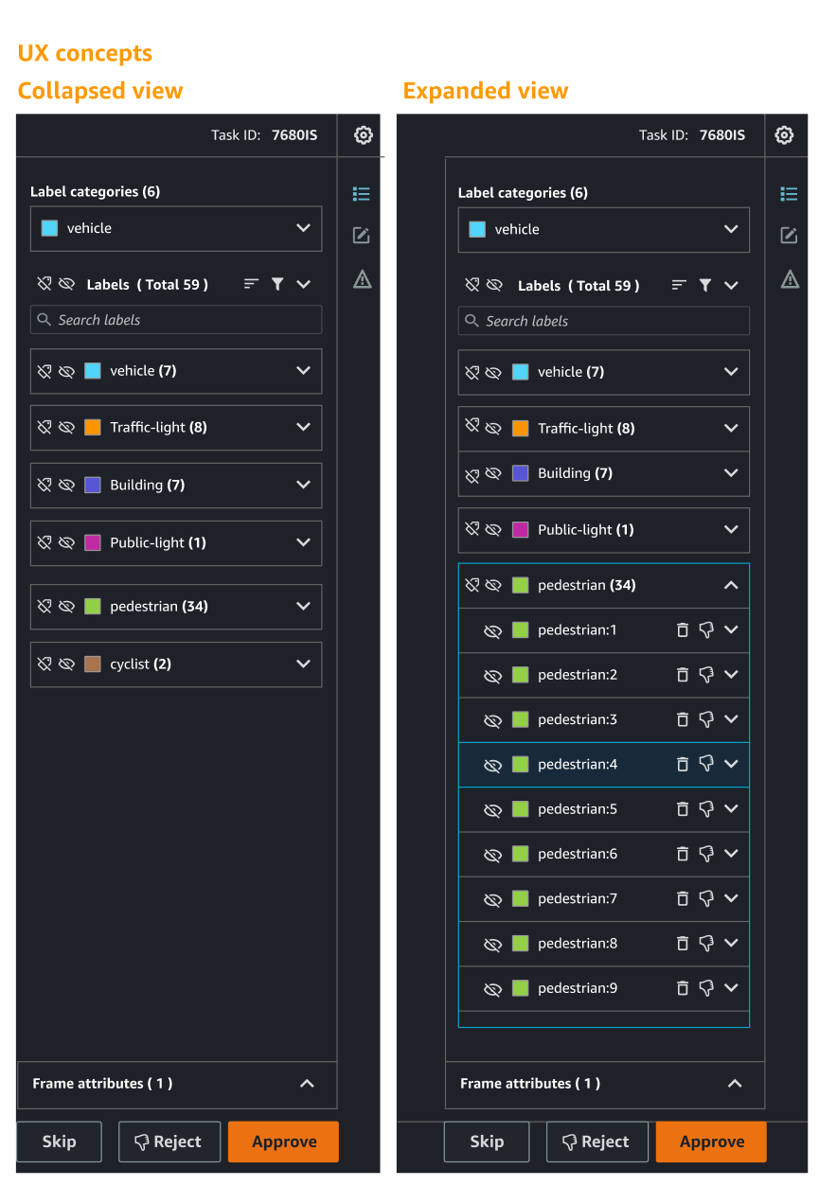Thumbs-down reject pedestrian:7 label
The image size is (837, 1204).
[x=706, y=898]
